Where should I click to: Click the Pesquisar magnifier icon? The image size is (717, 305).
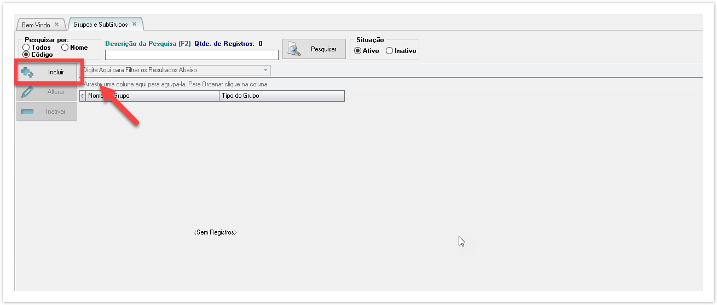tap(295, 49)
